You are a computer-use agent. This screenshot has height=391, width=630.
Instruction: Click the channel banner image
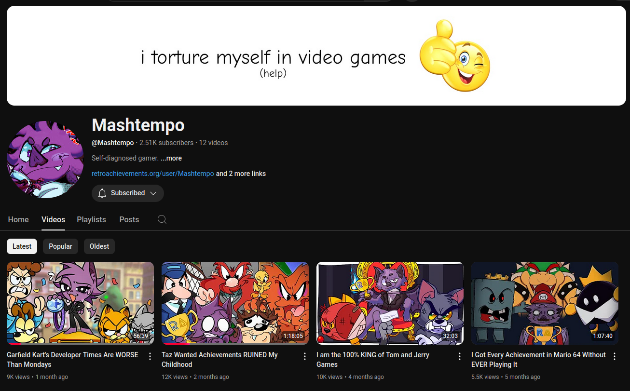(316, 55)
